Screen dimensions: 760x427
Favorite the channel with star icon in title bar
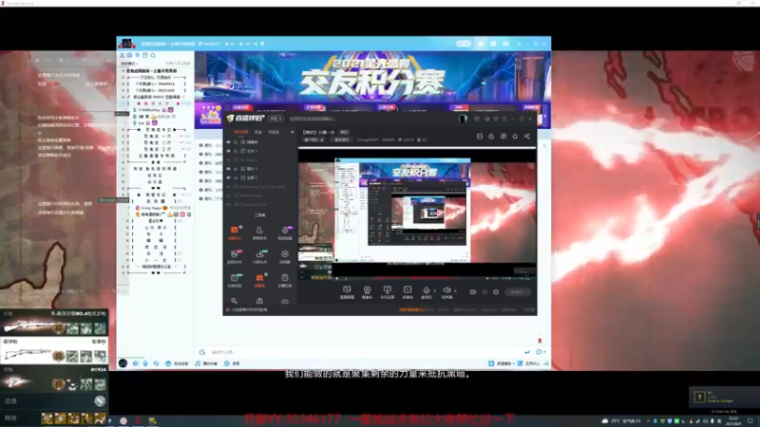pyautogui.click(x=241, y=44)
